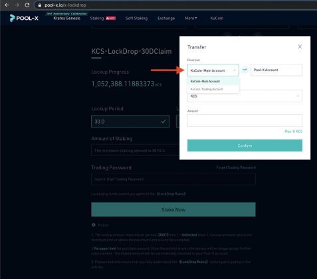Reload the page with refresh icon

27,5
